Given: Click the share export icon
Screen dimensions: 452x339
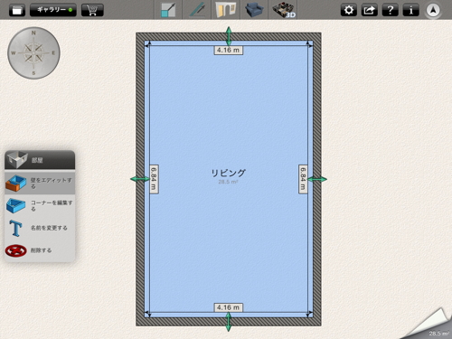Looking at the screenshot, I should 370,10.
